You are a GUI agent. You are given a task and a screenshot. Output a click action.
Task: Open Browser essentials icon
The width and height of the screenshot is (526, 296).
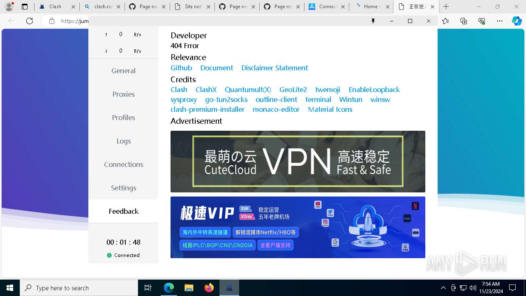click(482, 21)
